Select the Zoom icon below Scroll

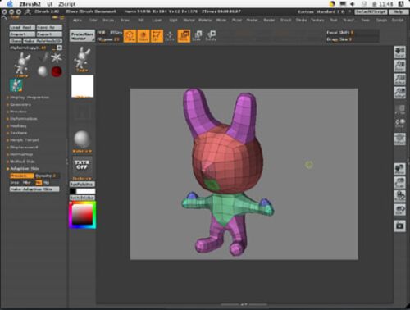(x=399, y=66)
